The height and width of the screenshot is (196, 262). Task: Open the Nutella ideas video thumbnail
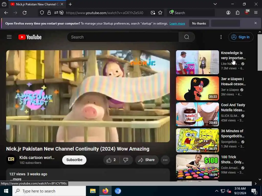[x=197, y=114]
